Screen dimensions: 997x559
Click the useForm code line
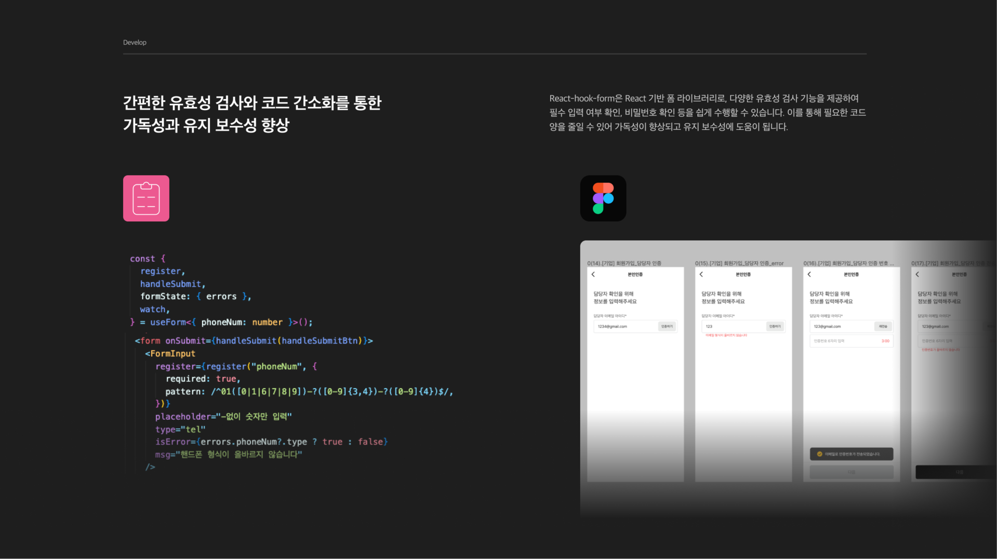pos(221,322)
